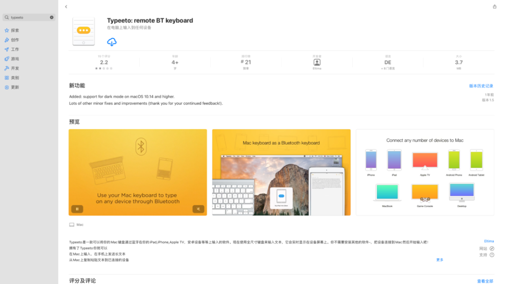Image resolution: width=505 pixels, height=284 pixels.
Task: Click the 新功能 heading
Action: [77, 85]
